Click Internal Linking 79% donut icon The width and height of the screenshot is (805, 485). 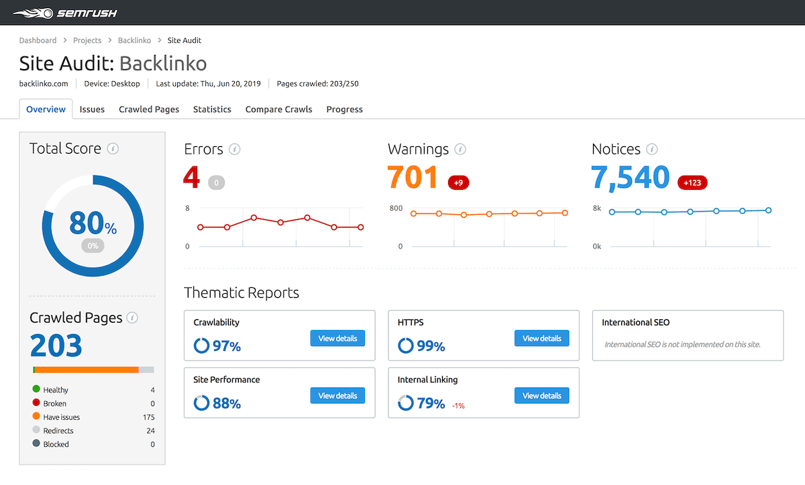click(405, 402)
